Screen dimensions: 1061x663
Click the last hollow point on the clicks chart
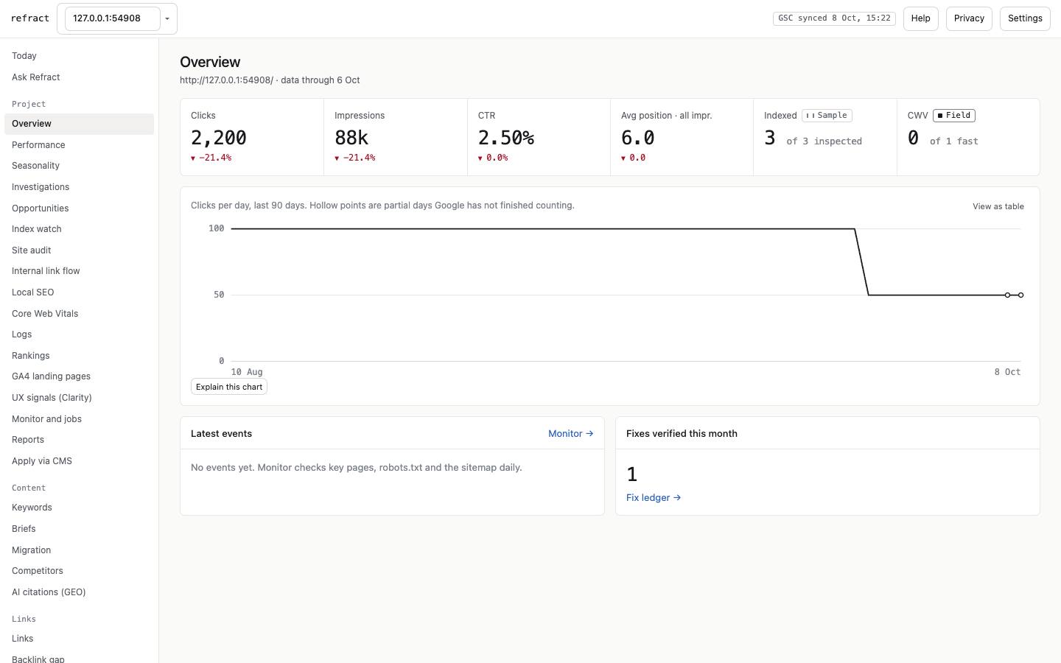[x=1021, y=295]
